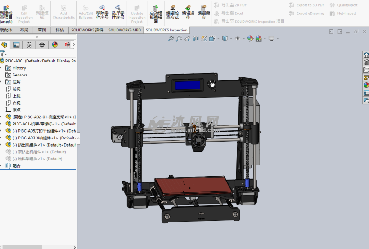Open the Apply Scene dropdown arrow
This screenshot has width=369, height=249.
click(265, 39)
